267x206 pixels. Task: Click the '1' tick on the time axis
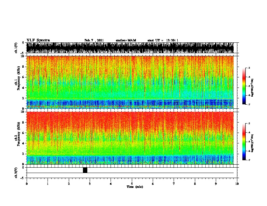(48, 184)
